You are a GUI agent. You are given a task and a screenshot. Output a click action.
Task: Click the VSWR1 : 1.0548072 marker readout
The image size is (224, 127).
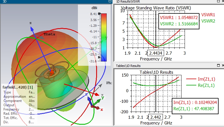click(179, 18)
